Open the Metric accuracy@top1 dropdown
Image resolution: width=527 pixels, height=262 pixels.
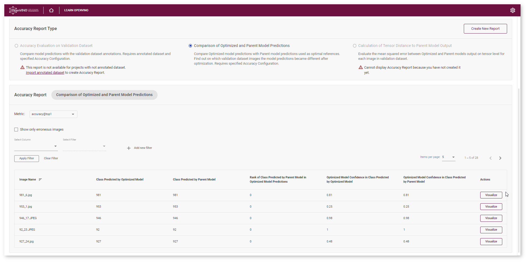(x=54, y=114)
